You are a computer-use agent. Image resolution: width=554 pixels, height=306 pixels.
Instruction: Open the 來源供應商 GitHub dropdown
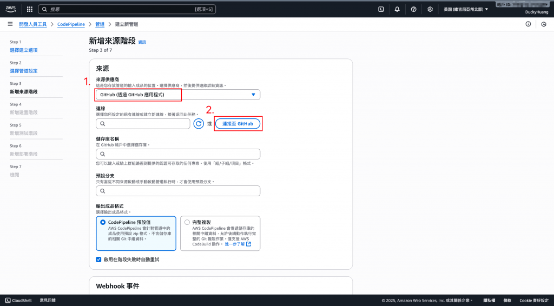pyautogui.click(x=178, y=95)
